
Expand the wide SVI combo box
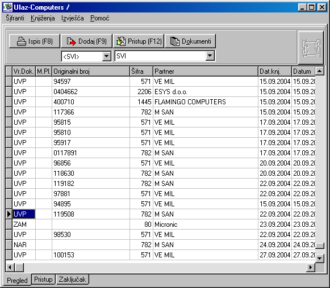210,56
